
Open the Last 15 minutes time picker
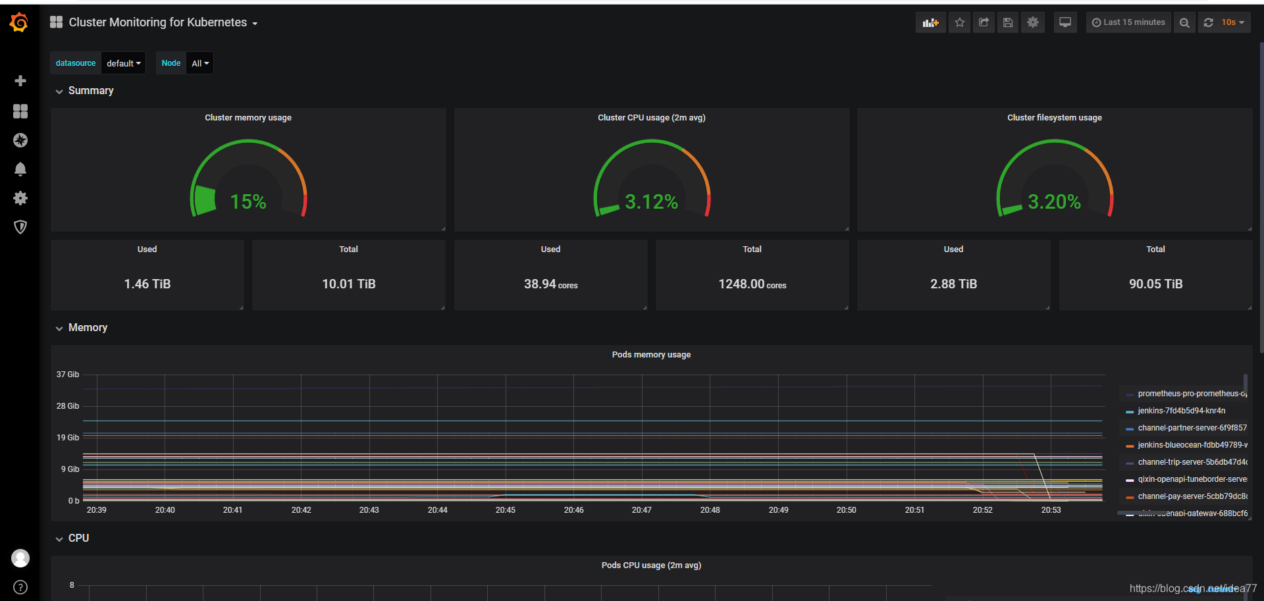[x=1128, y=22]
